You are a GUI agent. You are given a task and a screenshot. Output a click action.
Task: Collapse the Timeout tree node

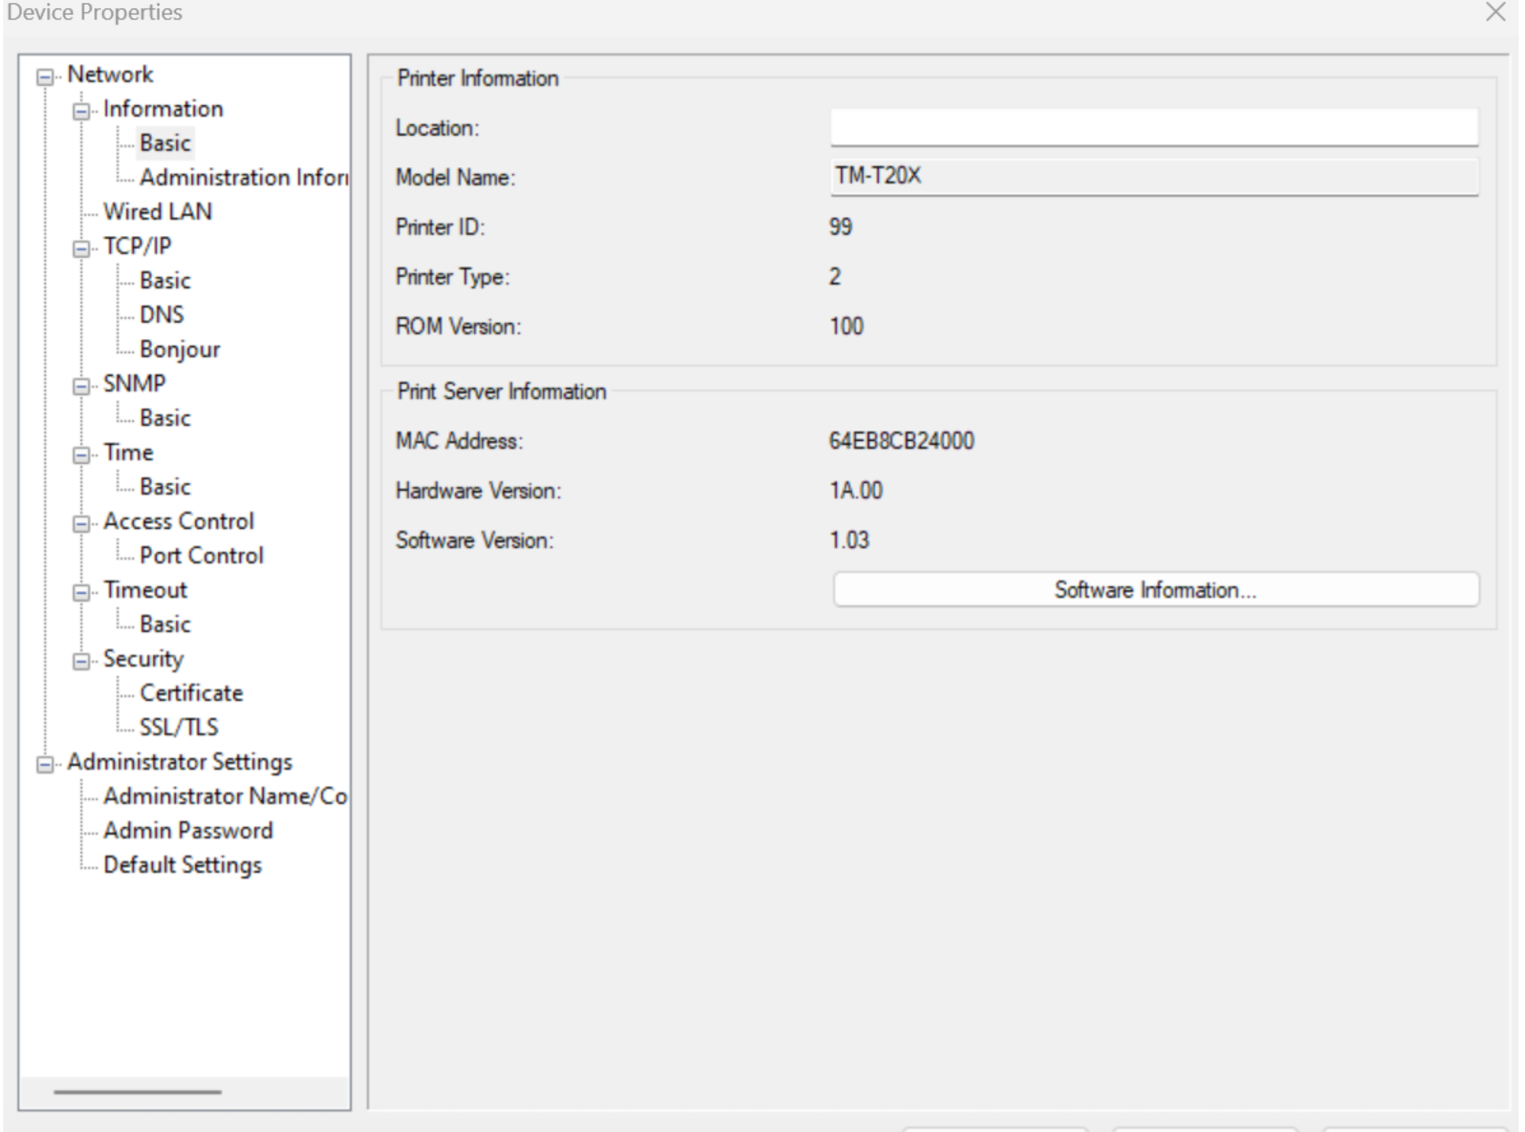81,593
